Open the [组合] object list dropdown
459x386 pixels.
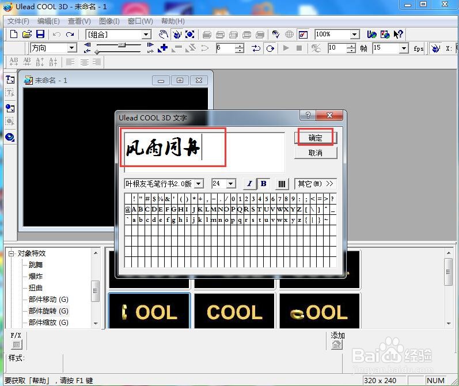[146, 35]
